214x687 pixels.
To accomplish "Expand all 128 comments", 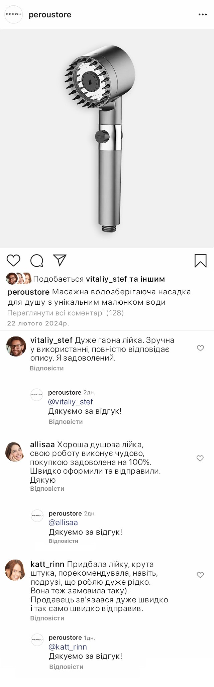I will click(66, 313).
